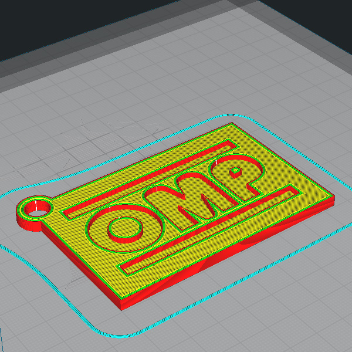The height and width of the screenshot is (352, 352).
Task: Click the inner circle of letter O
Action: 126,229
